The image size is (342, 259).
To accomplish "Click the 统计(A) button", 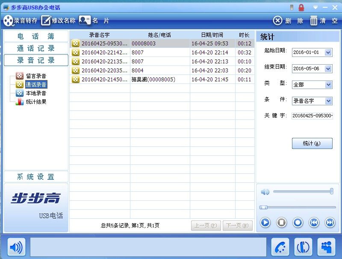I will click(312, 143).
